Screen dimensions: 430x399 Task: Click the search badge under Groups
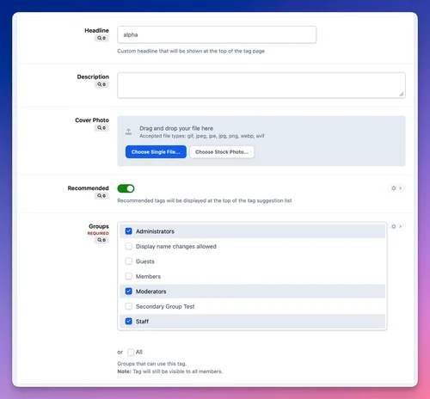[x=101, y=240]
